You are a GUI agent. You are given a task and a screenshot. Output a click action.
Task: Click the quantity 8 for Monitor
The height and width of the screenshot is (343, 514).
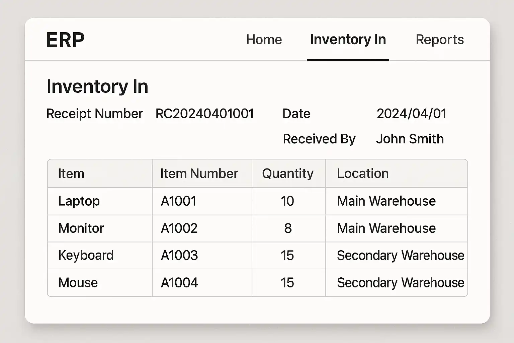pyautogui.click(x=288, y=228)
